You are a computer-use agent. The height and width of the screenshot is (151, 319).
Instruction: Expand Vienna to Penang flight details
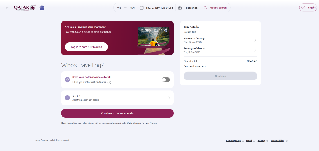[255, 40]
